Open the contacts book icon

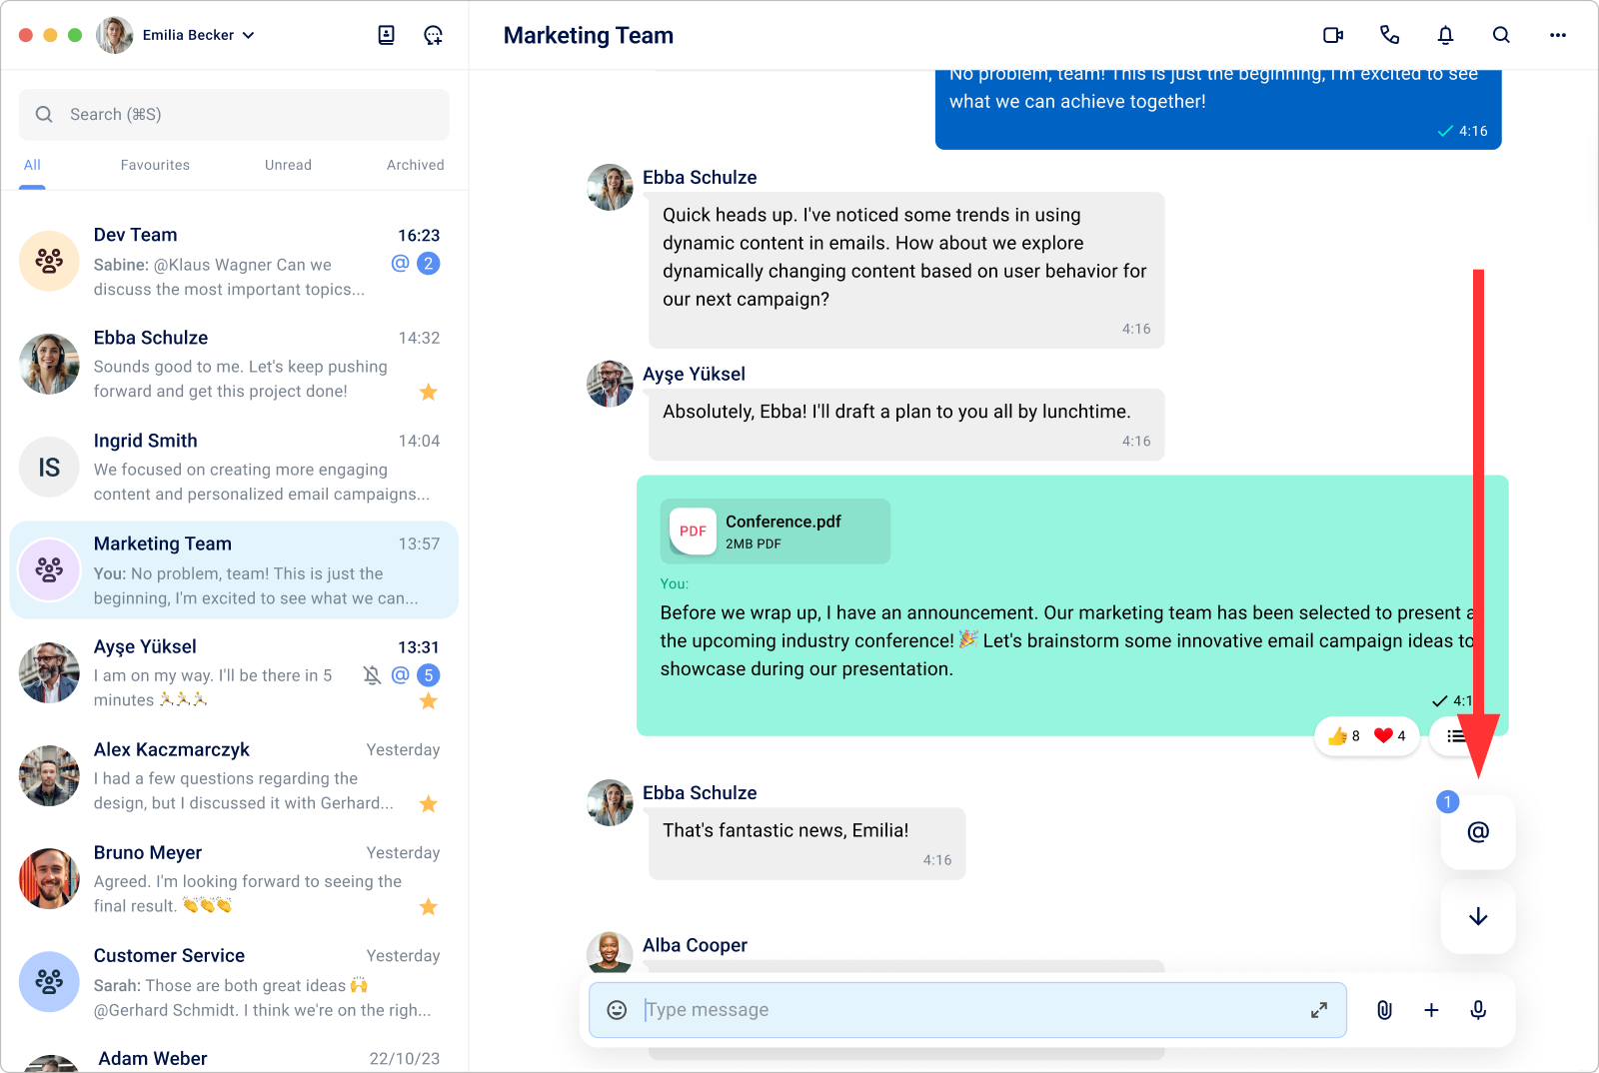click(x=387, y=35)
